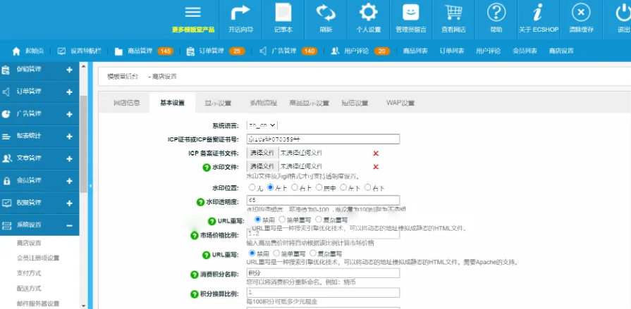Switch to the WAP设置 tab

point(400,103)
